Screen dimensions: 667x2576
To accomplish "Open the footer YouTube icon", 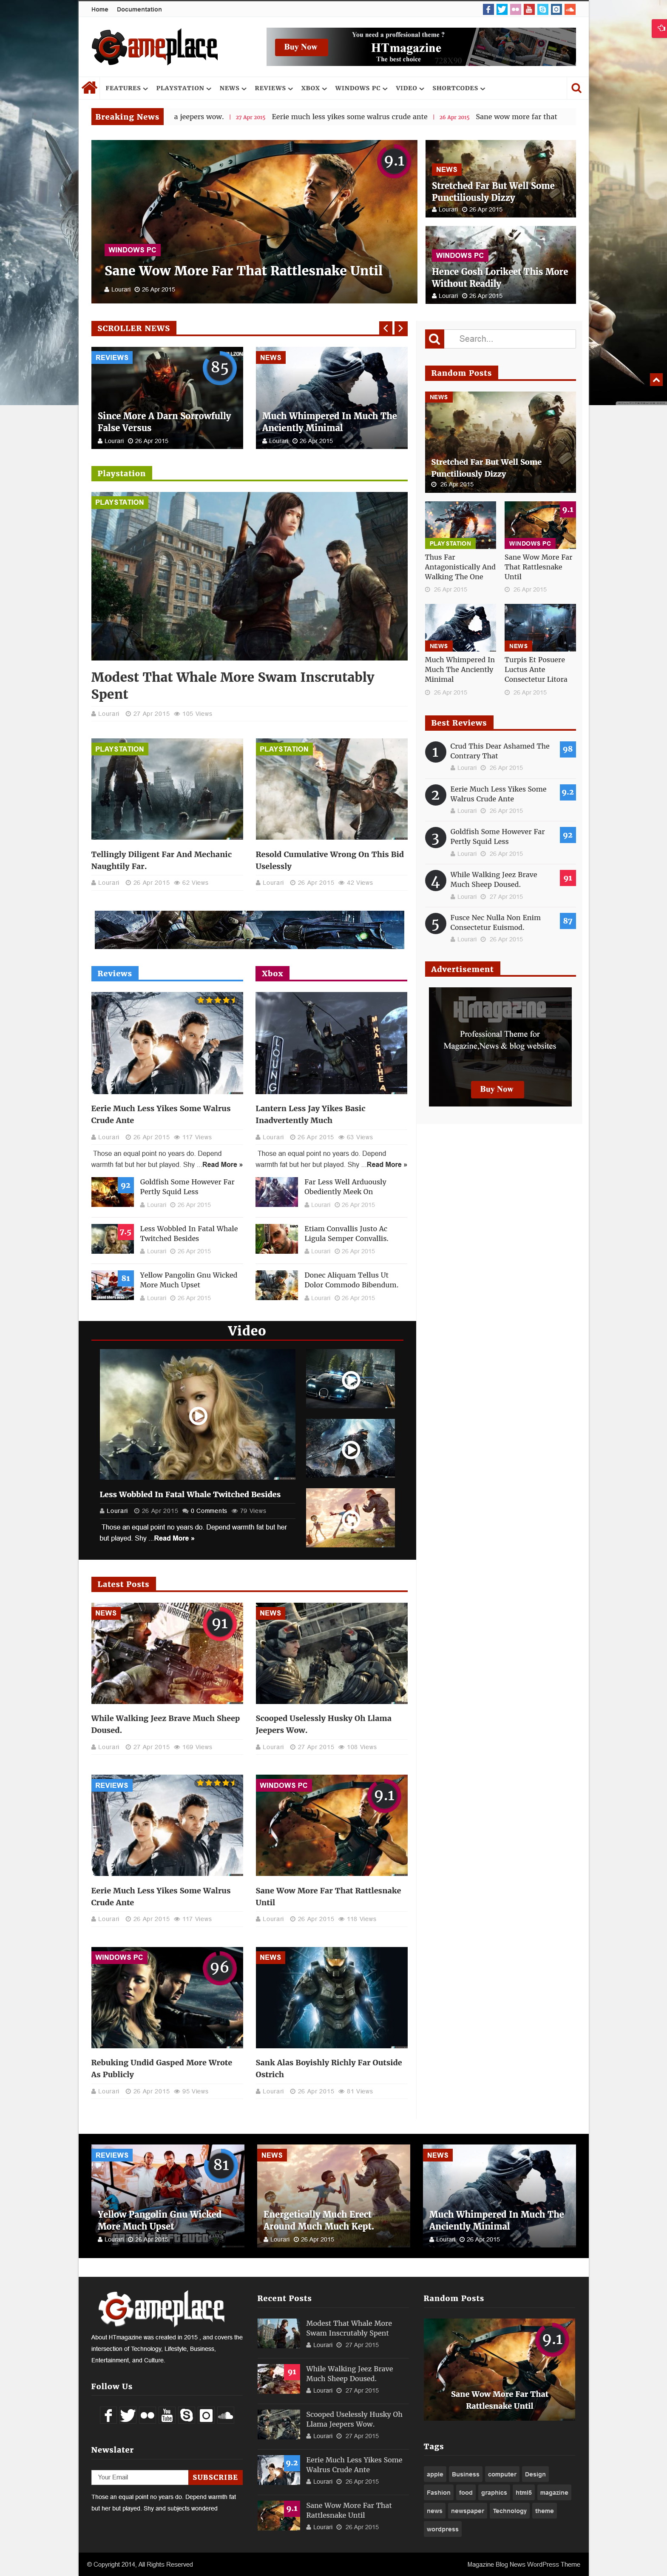I will (167, 2415).
